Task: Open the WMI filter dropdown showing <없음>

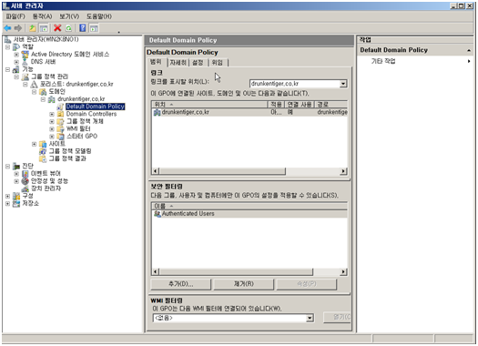Action: pyautogui.click(x=310, y=318)
